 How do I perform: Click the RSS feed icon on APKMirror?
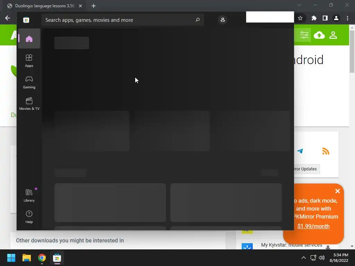326,151
